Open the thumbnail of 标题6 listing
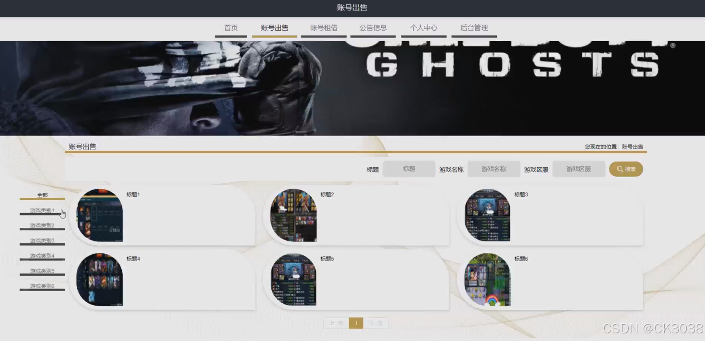Image resolution: width=705 pixels, height=341 pixels. click(488, 280)
